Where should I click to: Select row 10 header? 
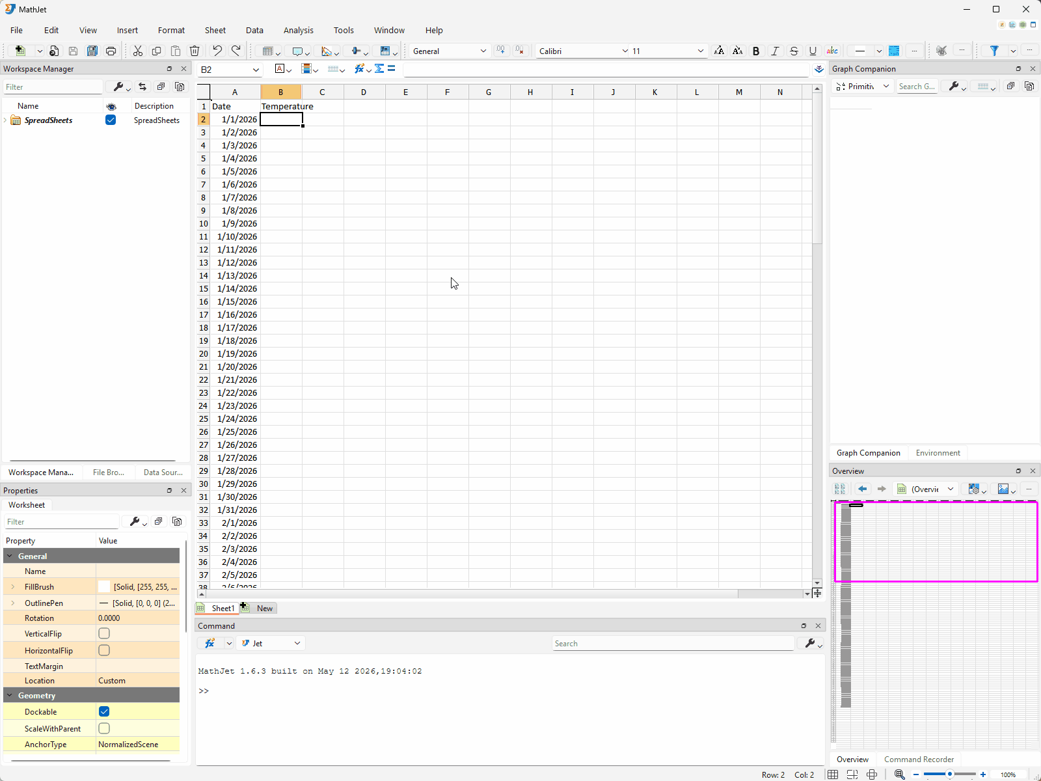(x=204, y=223)
